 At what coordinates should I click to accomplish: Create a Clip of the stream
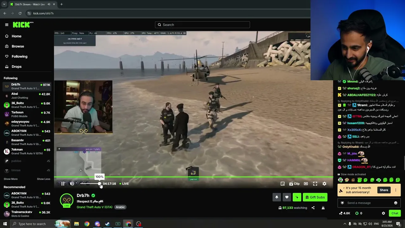coord(294,184)
